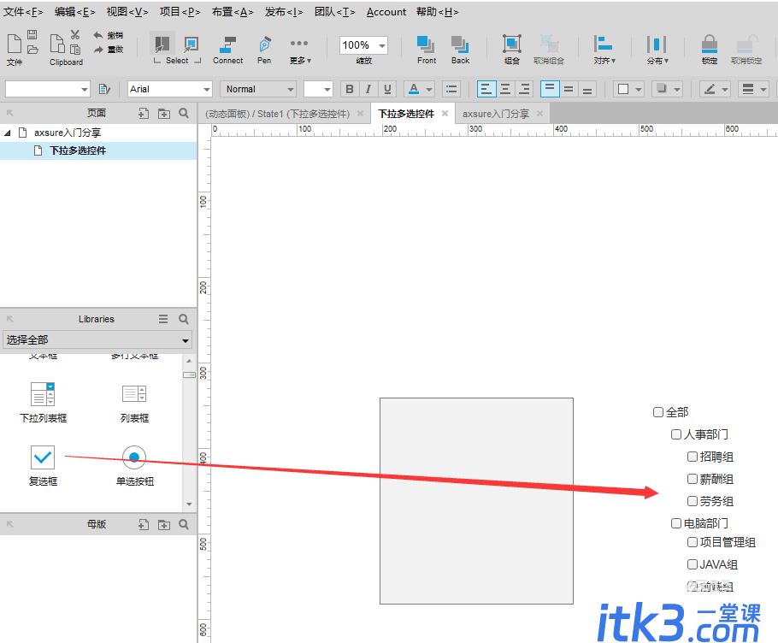Toggle italic formatting

pos(368,89)
